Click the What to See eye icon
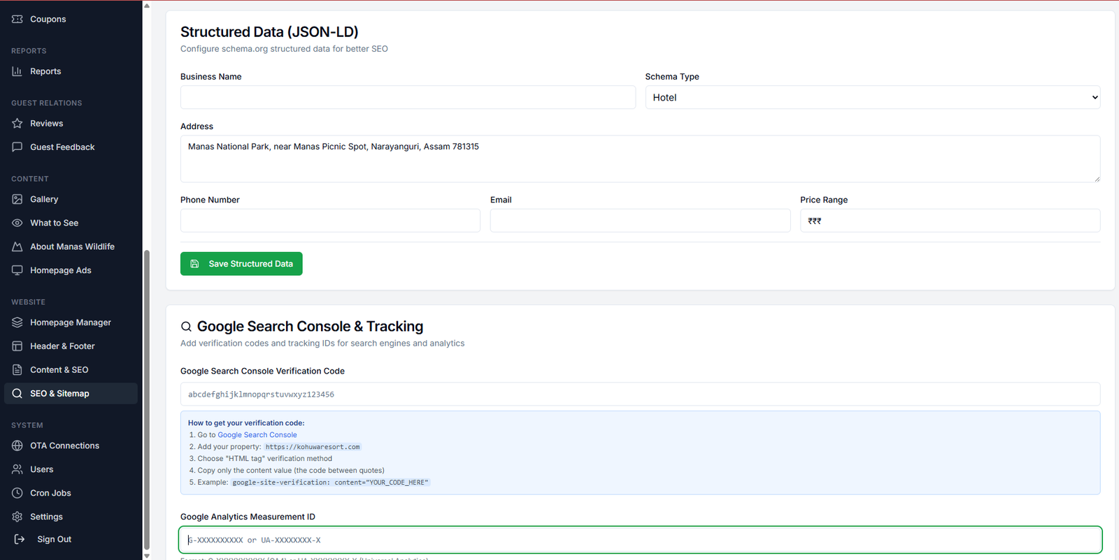Screen dimensions: 1119x560 [17, 223]
